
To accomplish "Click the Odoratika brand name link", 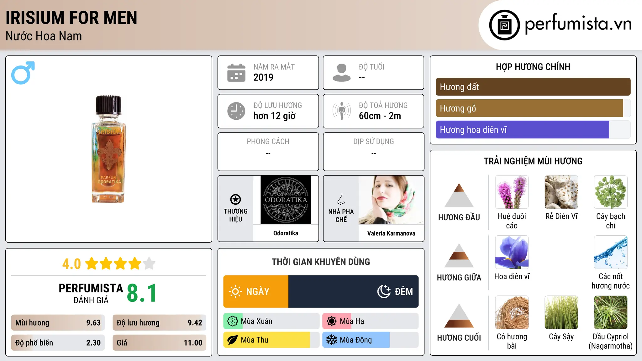I will (x=286, y=233).
